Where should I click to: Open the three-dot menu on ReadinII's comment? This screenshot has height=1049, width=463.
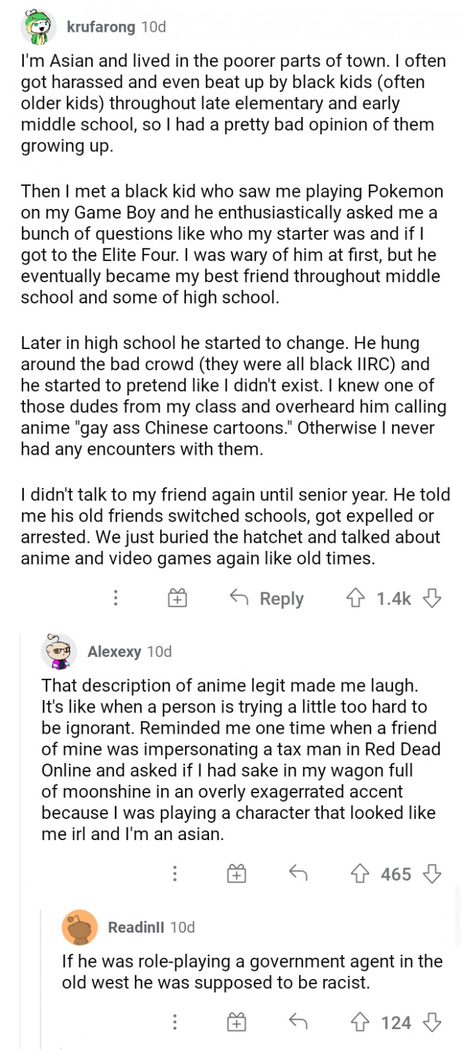[175, 1022]
